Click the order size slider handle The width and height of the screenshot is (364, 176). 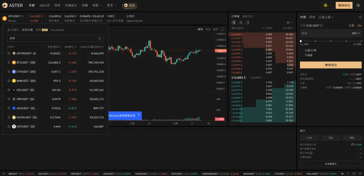pos(301,41)
